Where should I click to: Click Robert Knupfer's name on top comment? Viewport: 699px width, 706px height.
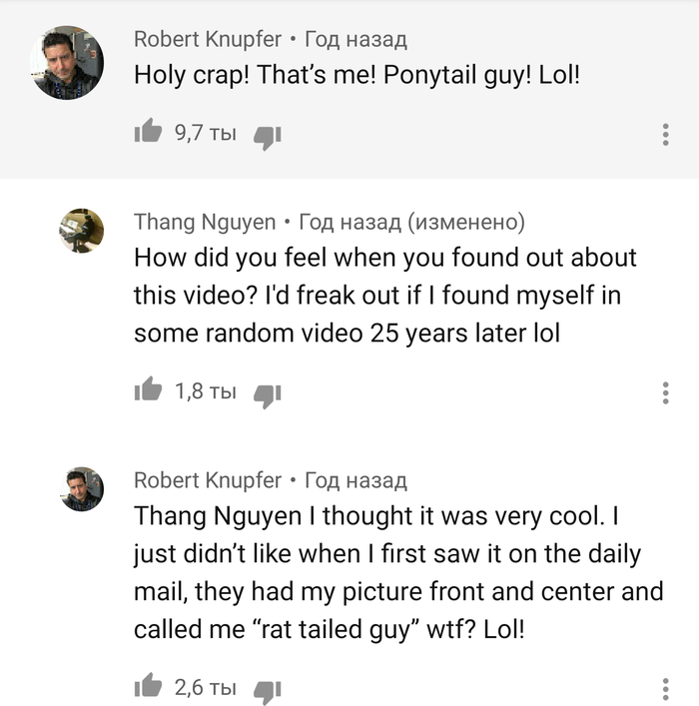pos(208,40)
